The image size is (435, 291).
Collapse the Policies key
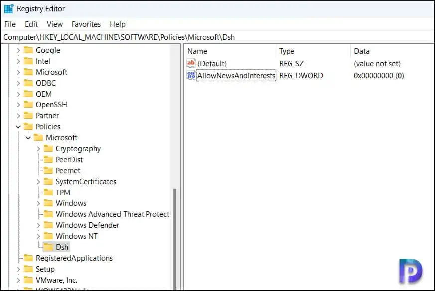pos(18,127)
